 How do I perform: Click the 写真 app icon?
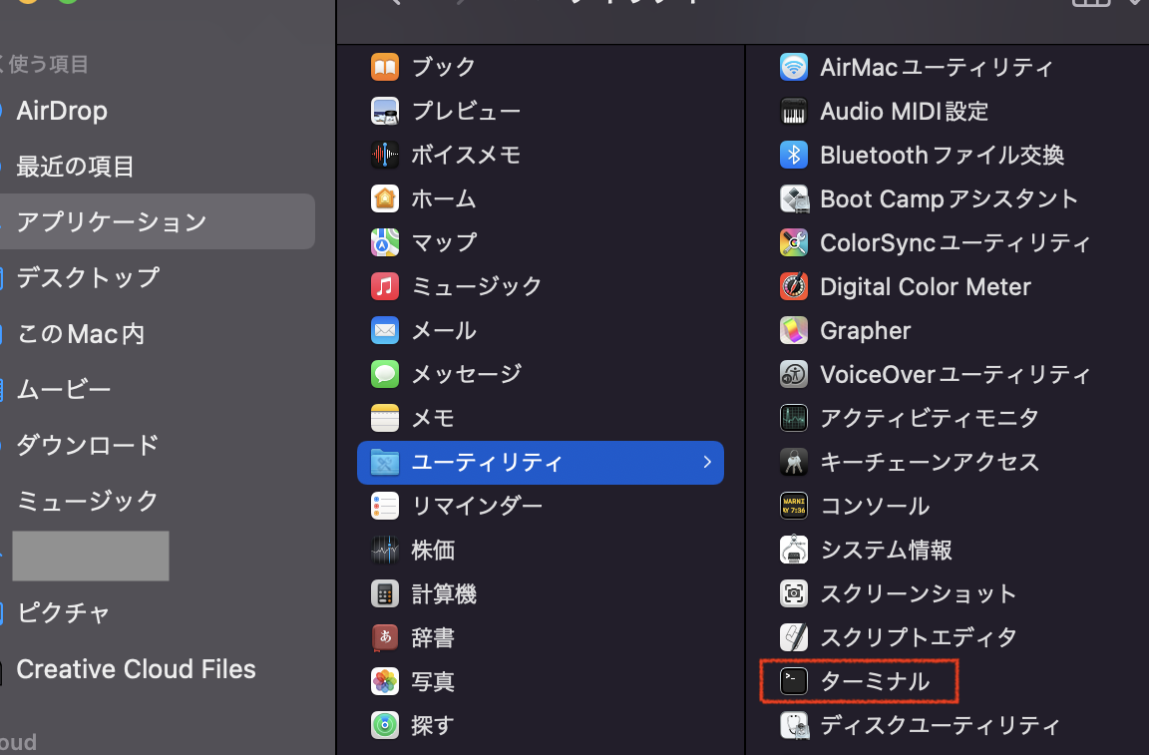[385, 682]
